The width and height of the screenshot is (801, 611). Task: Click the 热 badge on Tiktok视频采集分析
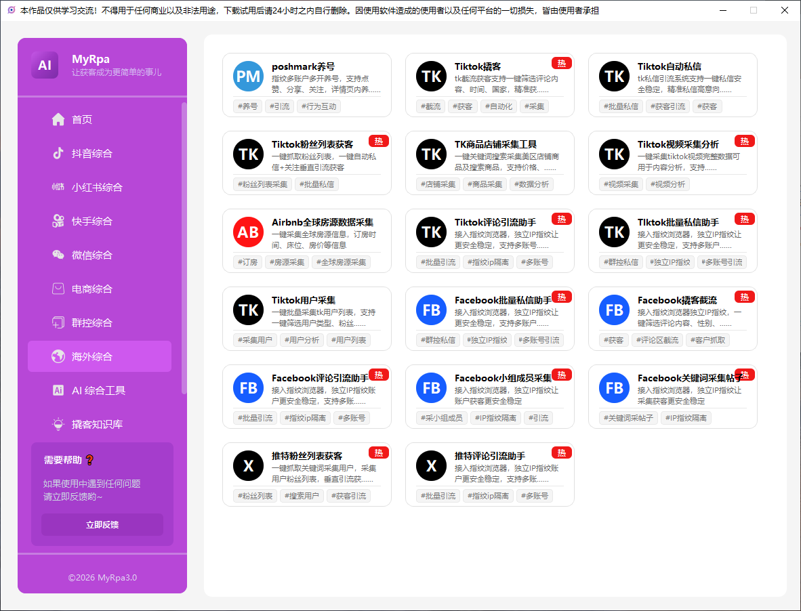click(744, 141)
